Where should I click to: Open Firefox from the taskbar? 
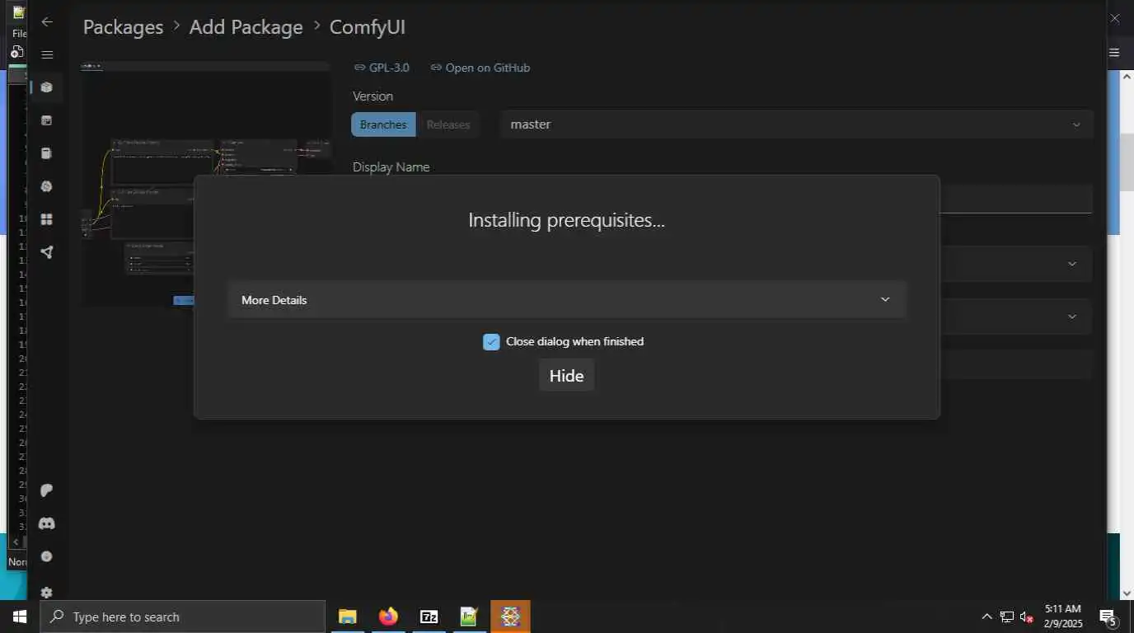[x=388, y=617]
